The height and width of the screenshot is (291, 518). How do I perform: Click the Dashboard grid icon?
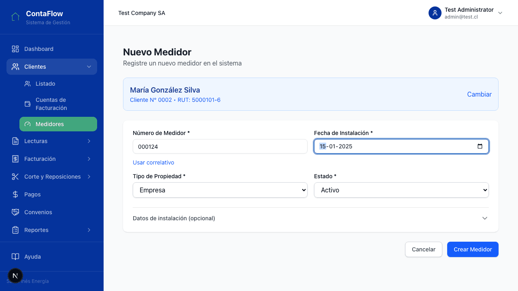pyautogui.click(x=15, y=49)
